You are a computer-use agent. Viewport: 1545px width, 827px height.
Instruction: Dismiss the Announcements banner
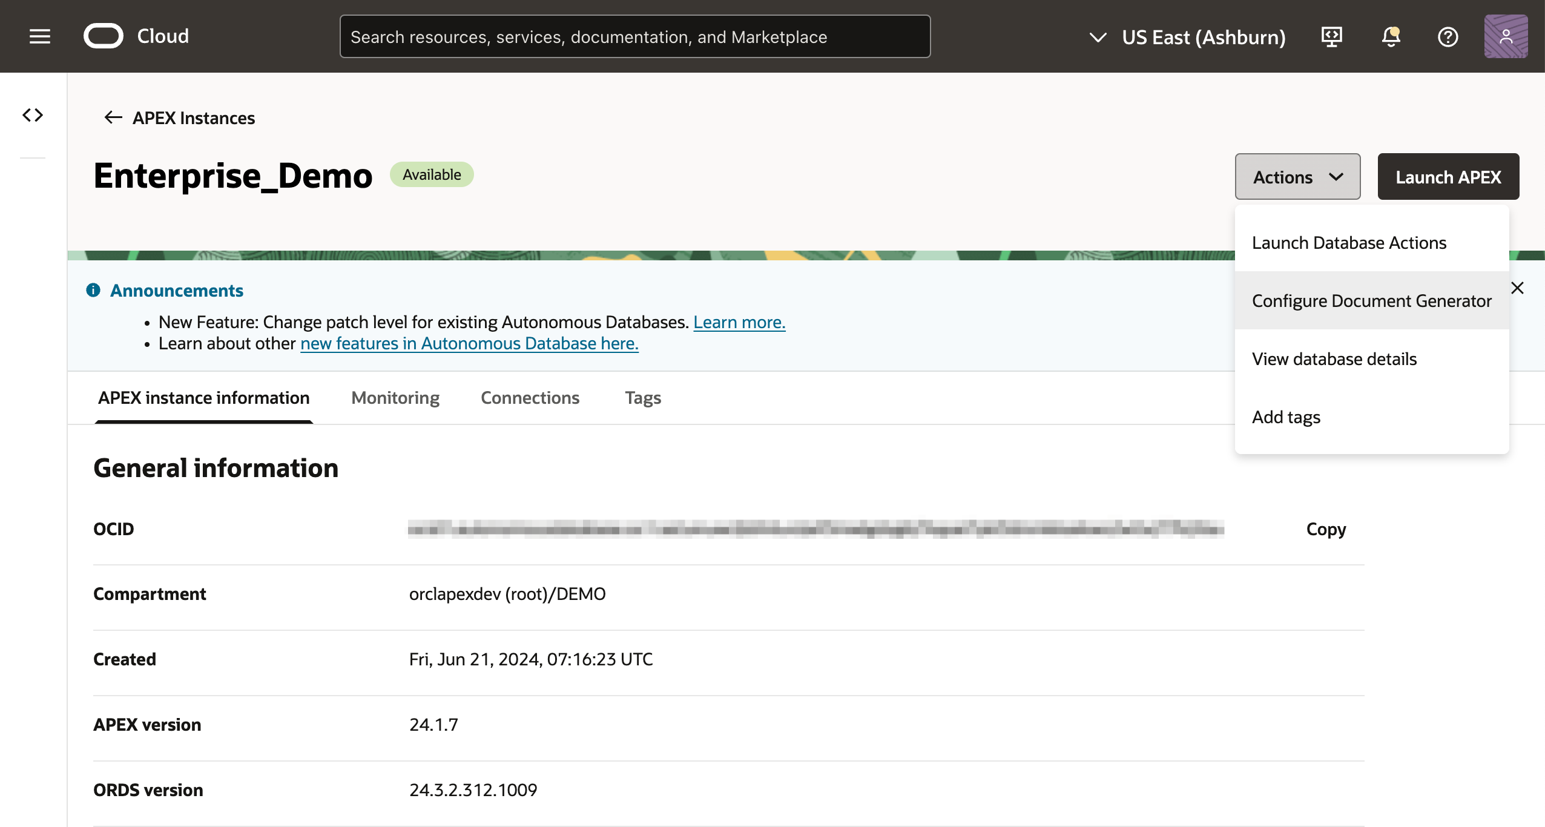pos(1517,288)
